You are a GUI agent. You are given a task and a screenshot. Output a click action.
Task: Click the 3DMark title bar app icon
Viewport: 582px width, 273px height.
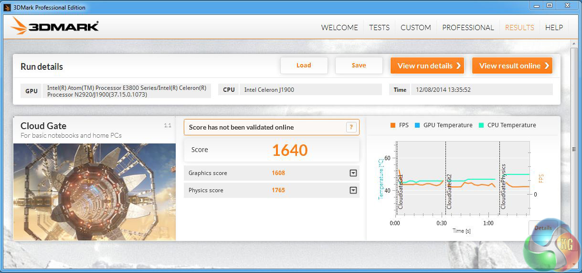click(7, 7)
